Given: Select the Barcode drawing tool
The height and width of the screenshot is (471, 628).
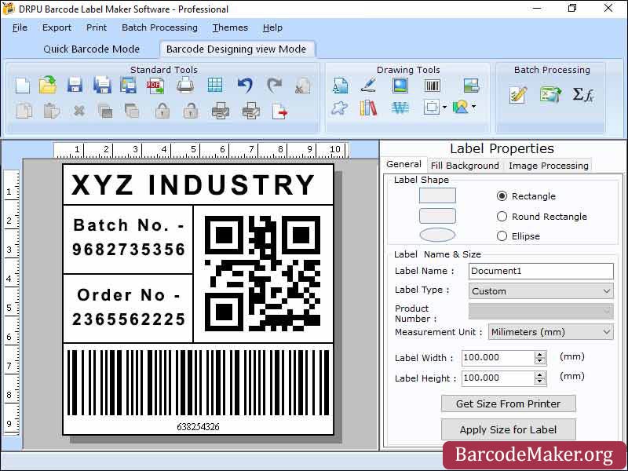Looking at the screenshot, I should (433, 84).
